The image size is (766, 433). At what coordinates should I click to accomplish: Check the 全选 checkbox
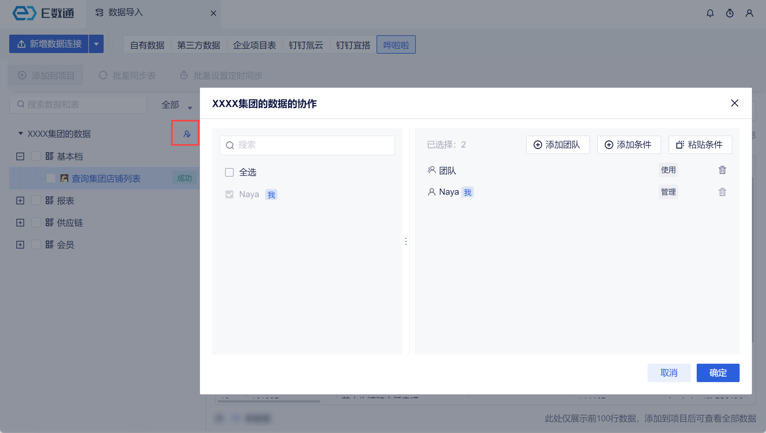(x=229, y=172)
